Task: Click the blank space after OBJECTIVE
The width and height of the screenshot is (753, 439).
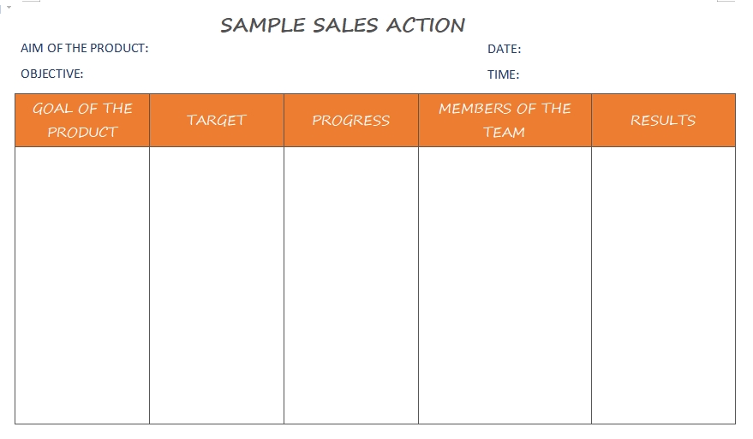Action: (x=257, y=74)
